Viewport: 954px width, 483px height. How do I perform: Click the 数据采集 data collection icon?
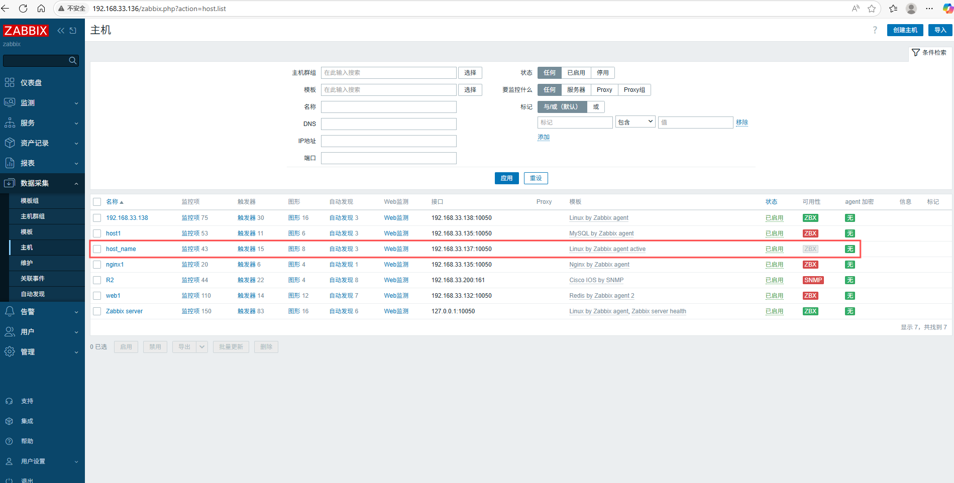tap(10, 183)
